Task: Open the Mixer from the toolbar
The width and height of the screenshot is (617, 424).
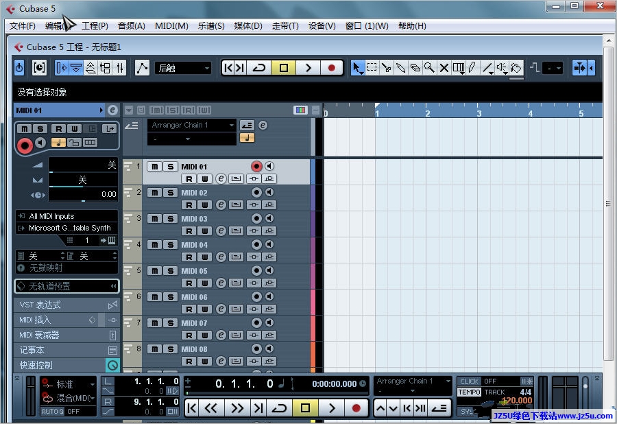Action: (x=119, y=68)
